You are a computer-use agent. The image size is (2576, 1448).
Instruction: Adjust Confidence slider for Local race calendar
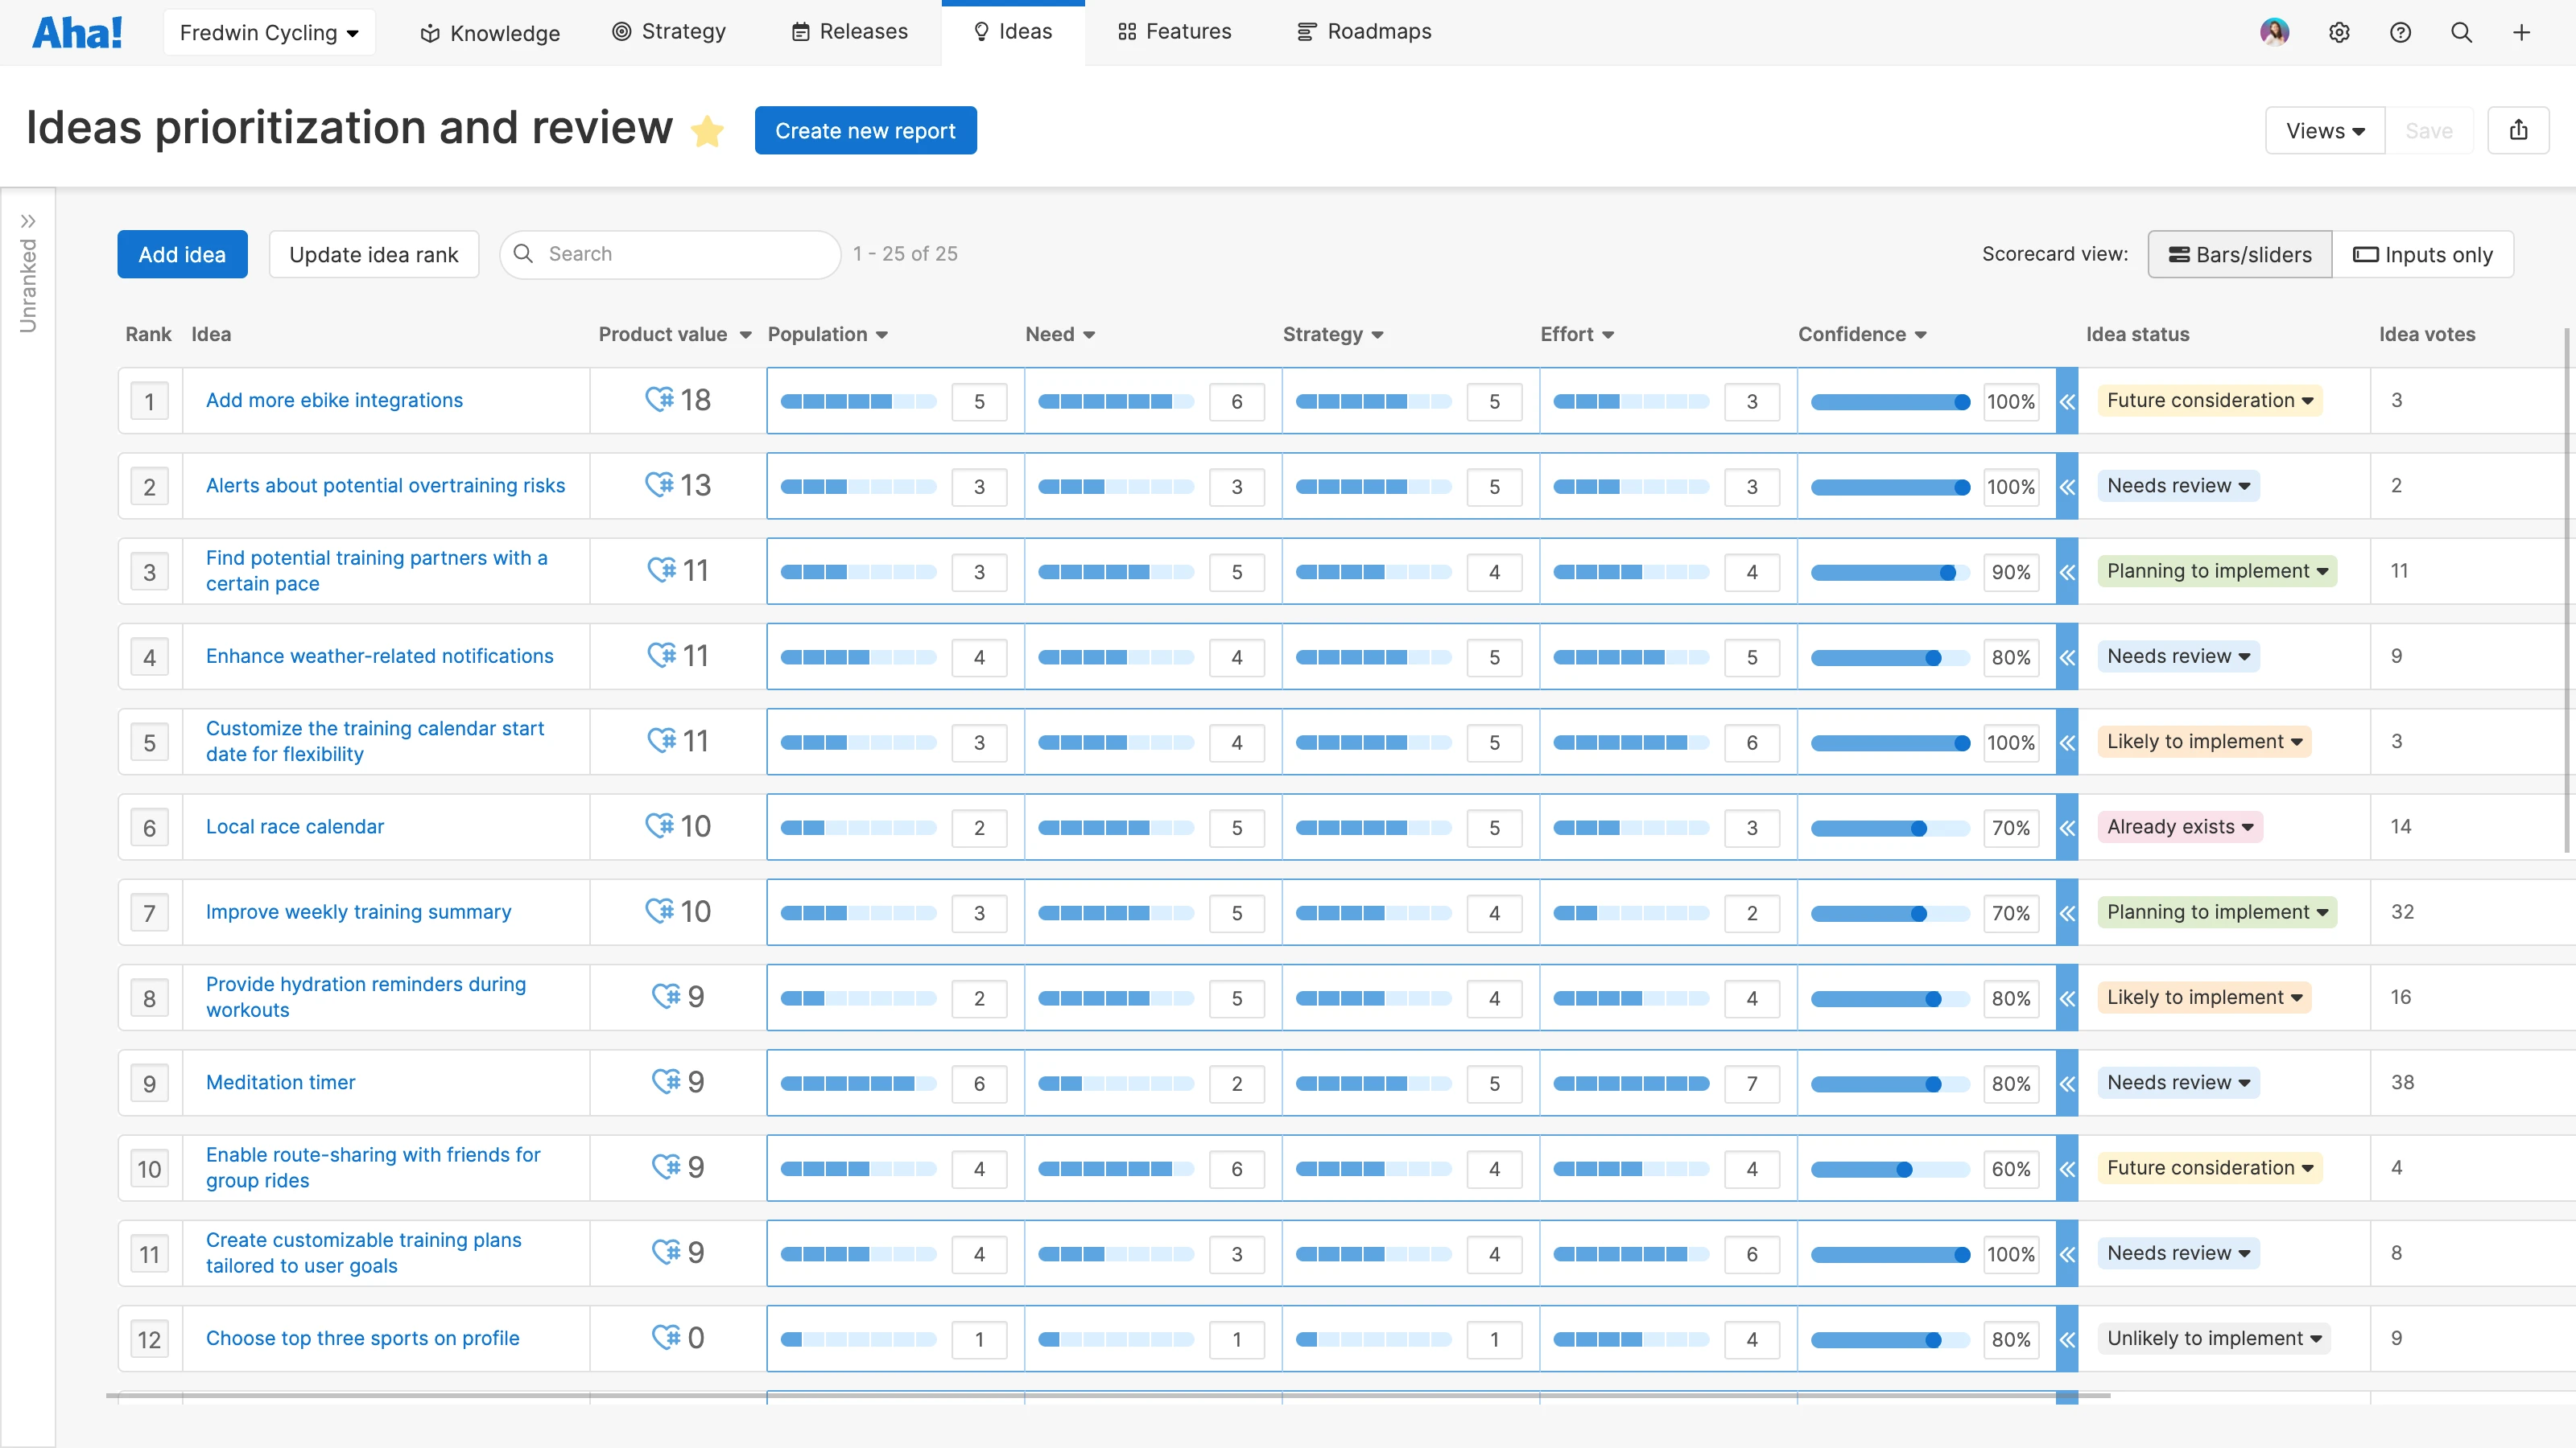pos(1918,829)
